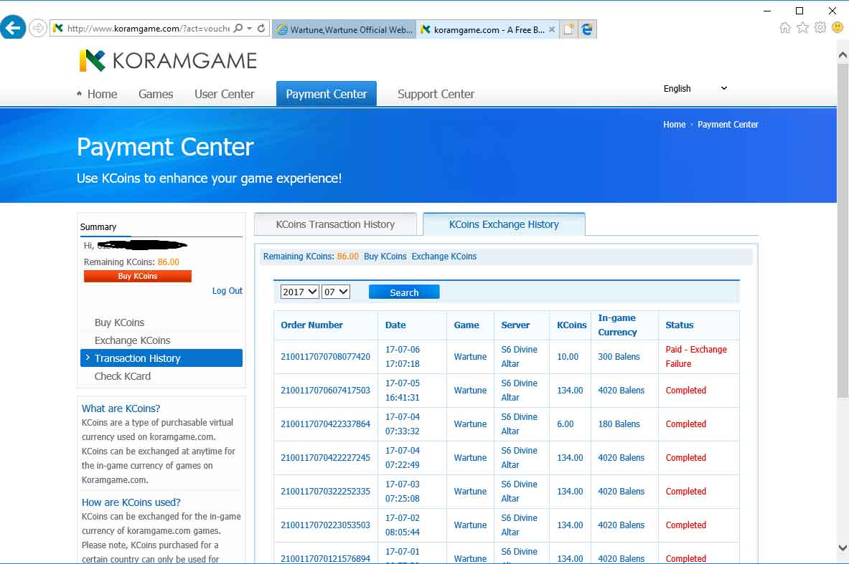Screen dimensions: 849x564
Task: Open Check KCard in the sidebar
Action: (123, 376)
